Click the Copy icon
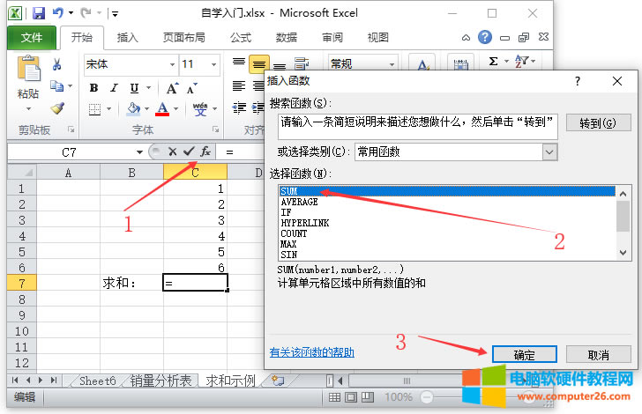Screen dimensions: 642x414 click(x=56, y=86)
